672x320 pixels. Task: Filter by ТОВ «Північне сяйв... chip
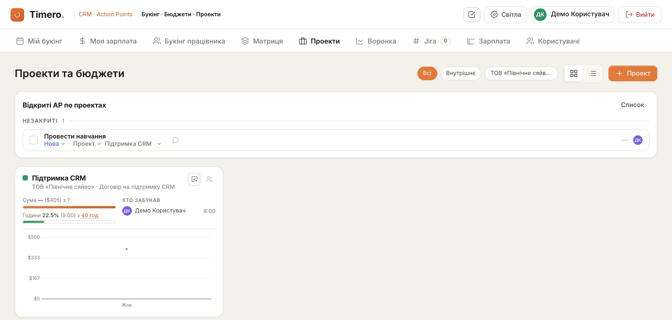[x=521, y=73]
